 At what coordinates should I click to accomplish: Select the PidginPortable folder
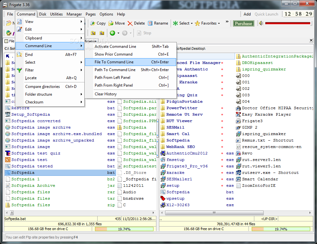point(184,101)
